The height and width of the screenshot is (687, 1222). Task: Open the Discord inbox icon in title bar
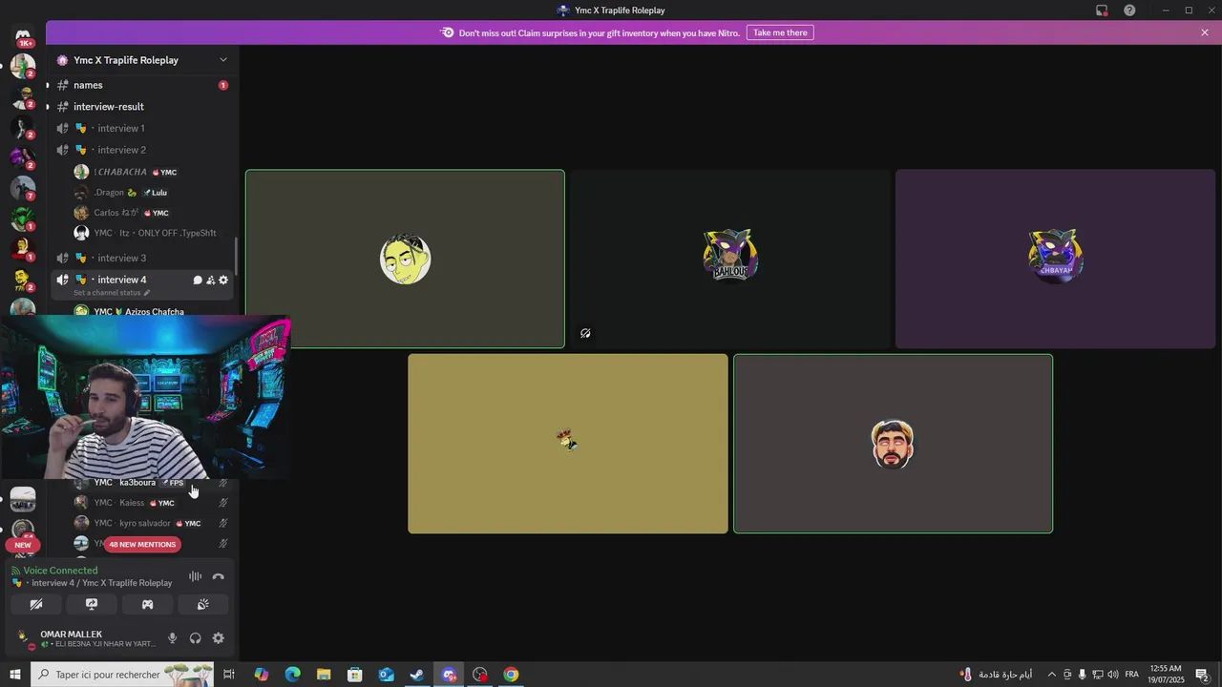tap(1102, 10)
